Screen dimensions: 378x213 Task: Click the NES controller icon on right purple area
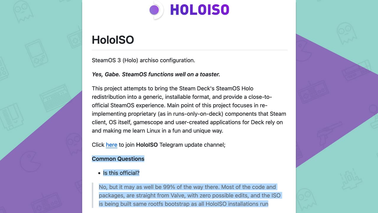pyautogui.click(x=314, y=92)
